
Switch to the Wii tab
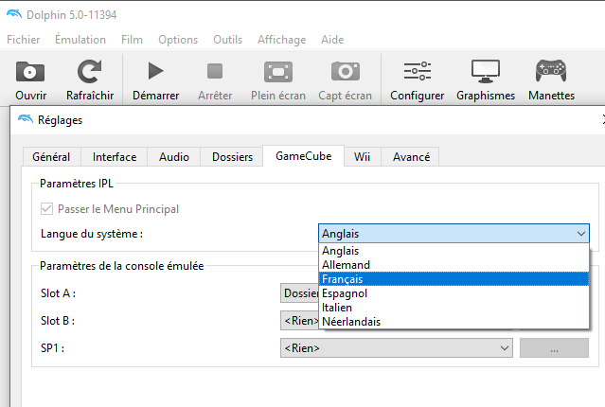362,157
